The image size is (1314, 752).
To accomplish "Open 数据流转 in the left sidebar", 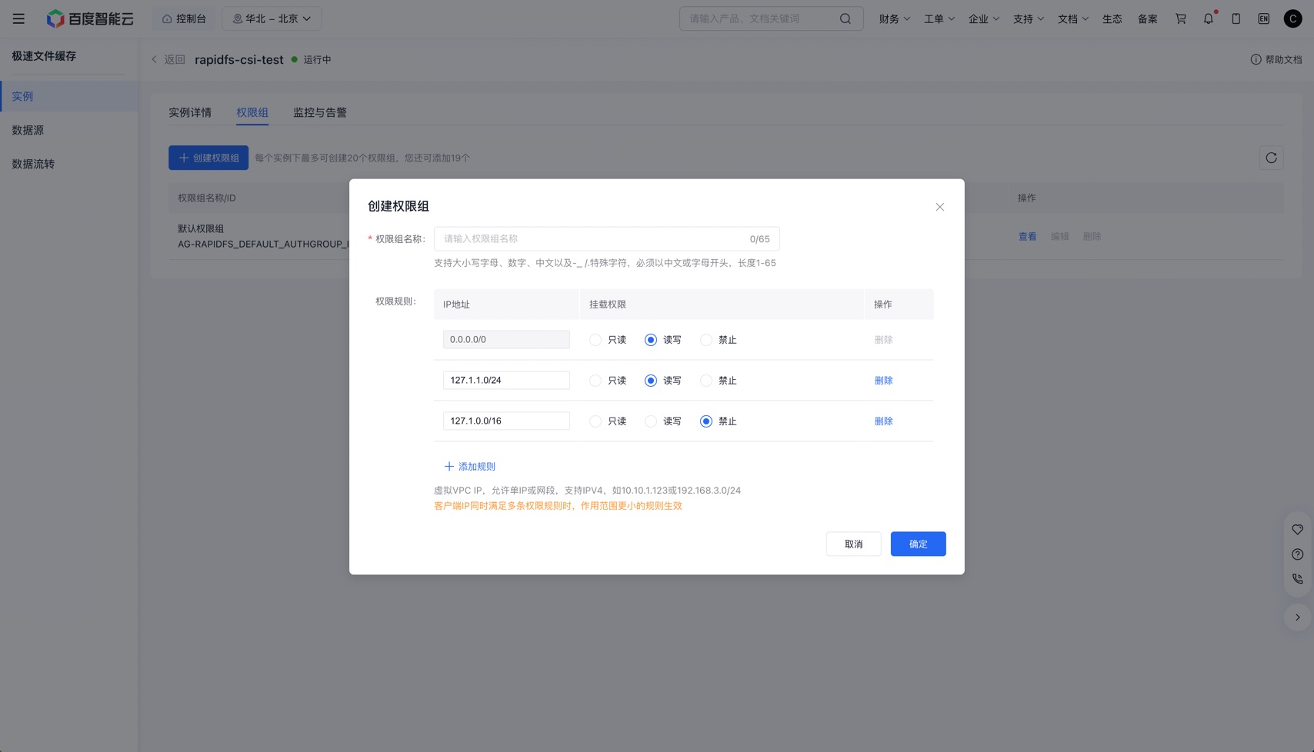I will point(33,164).
